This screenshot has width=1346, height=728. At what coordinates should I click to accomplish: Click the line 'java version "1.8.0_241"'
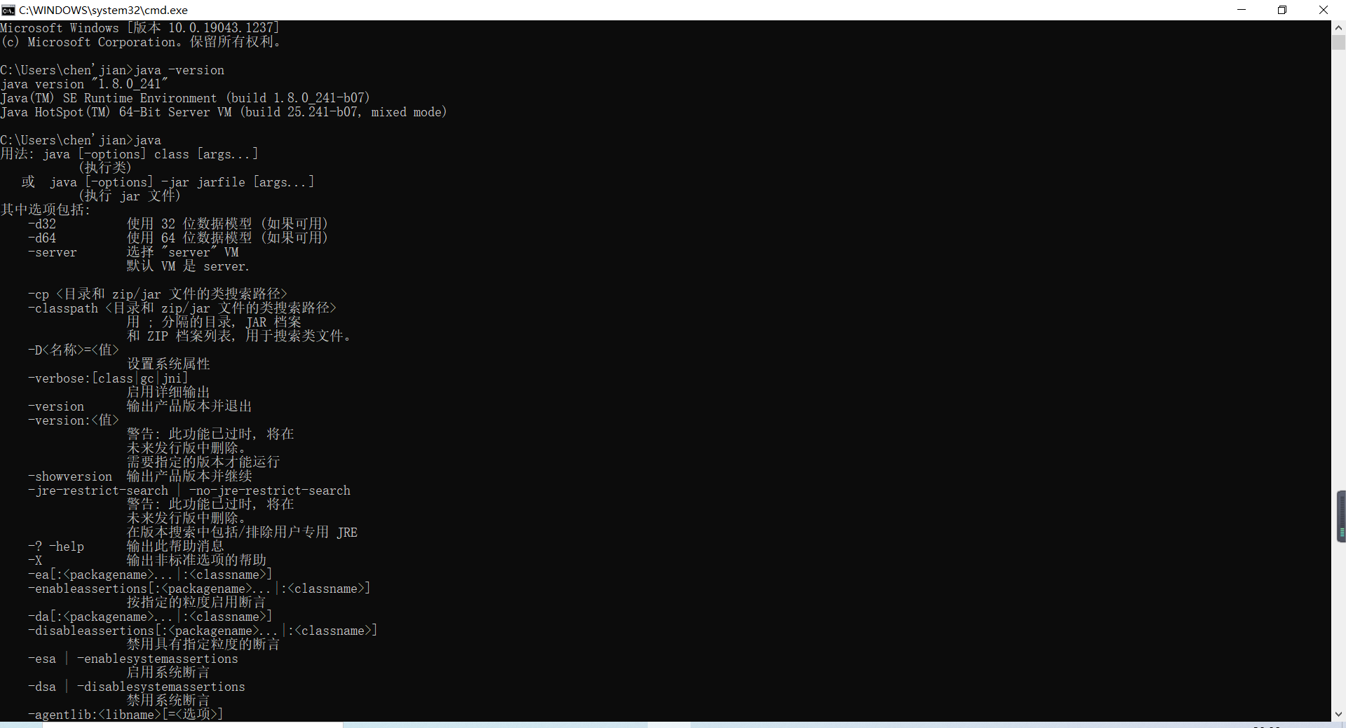(x=84, y=84)
